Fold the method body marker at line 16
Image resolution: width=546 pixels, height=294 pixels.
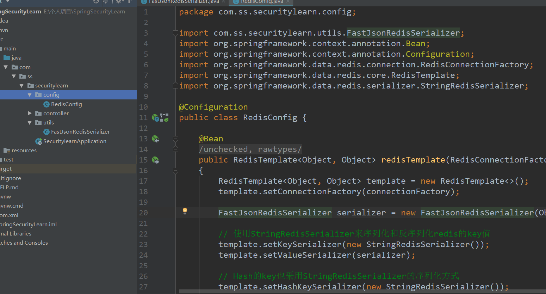[x=175, y=171]
